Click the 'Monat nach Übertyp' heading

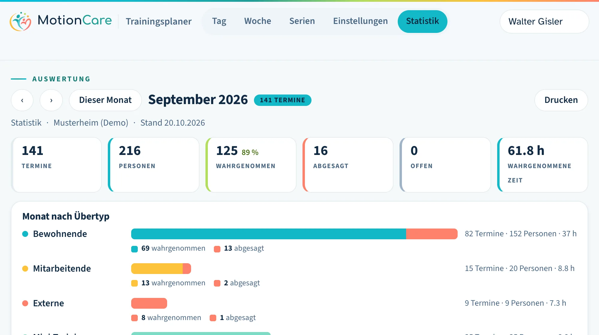click(66, 216)
